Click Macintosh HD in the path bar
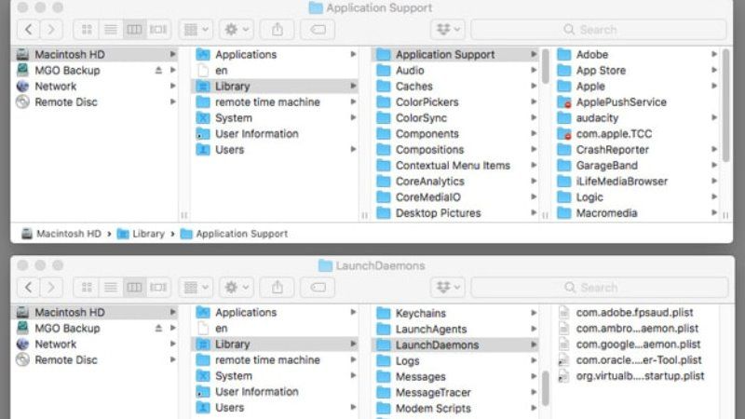 (61, 234)
